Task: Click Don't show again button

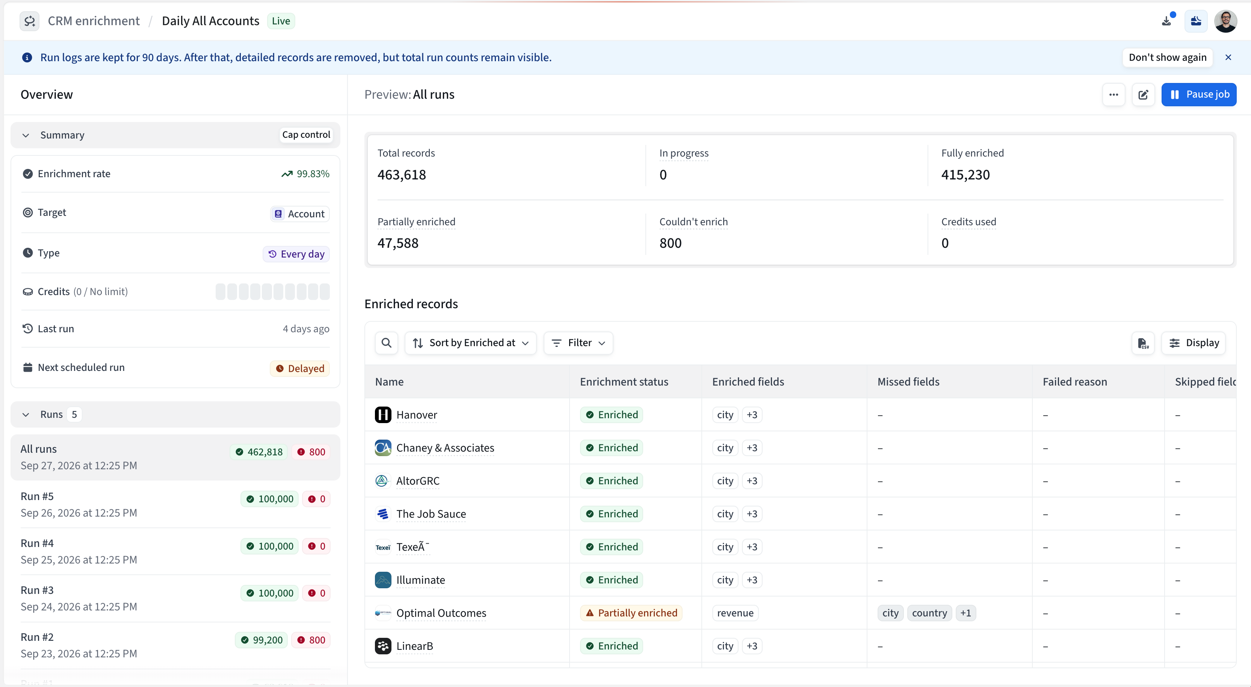Action: point(1168,57)
